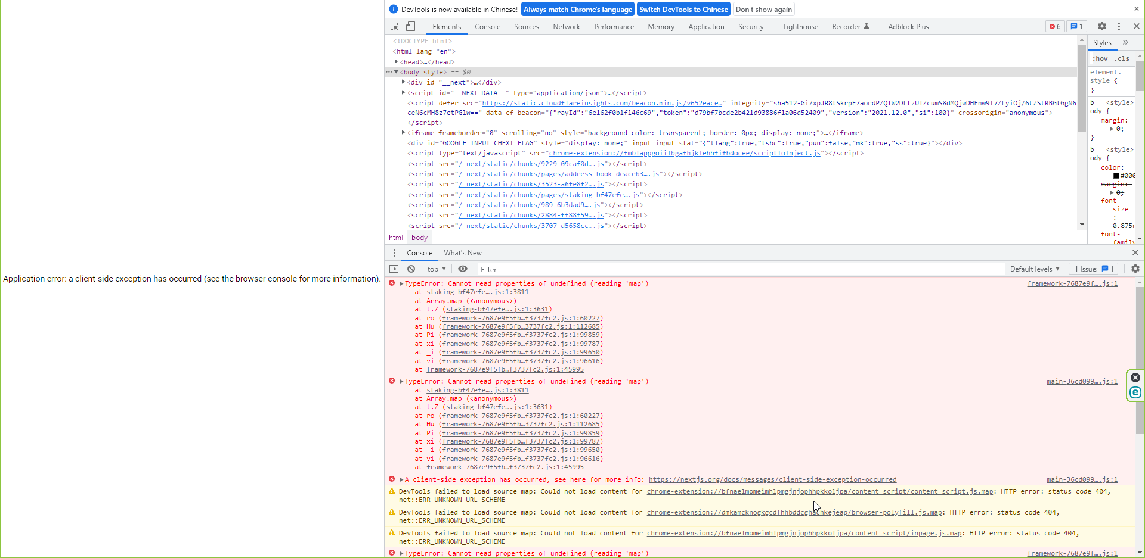Viewport: 1145px width, 558px height.
Task: Expand margin property triangle in Styles
Action: point(1112,129)
